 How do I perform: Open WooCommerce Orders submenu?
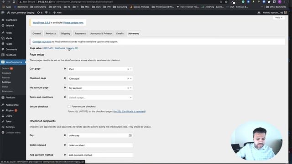5,68
